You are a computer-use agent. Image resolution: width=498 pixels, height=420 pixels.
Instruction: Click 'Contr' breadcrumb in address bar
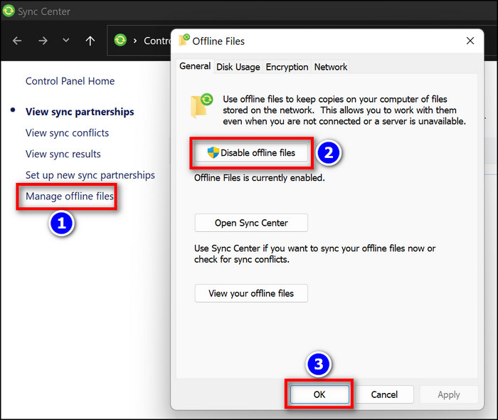pos(157,41)
